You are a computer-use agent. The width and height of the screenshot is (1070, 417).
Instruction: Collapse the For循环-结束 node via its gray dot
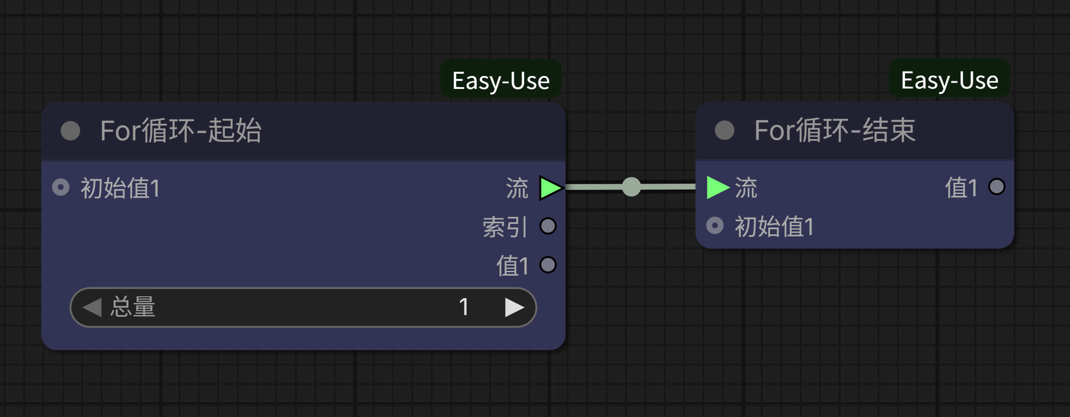tap(725, 131)
